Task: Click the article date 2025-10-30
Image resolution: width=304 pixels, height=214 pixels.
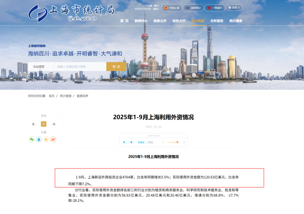Action: coord(153,127)
